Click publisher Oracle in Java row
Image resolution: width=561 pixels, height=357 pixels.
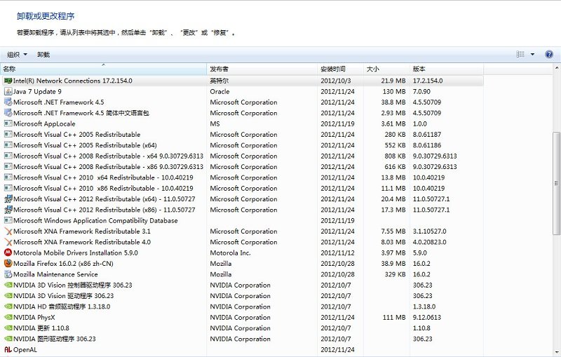(x=219, y=92)
